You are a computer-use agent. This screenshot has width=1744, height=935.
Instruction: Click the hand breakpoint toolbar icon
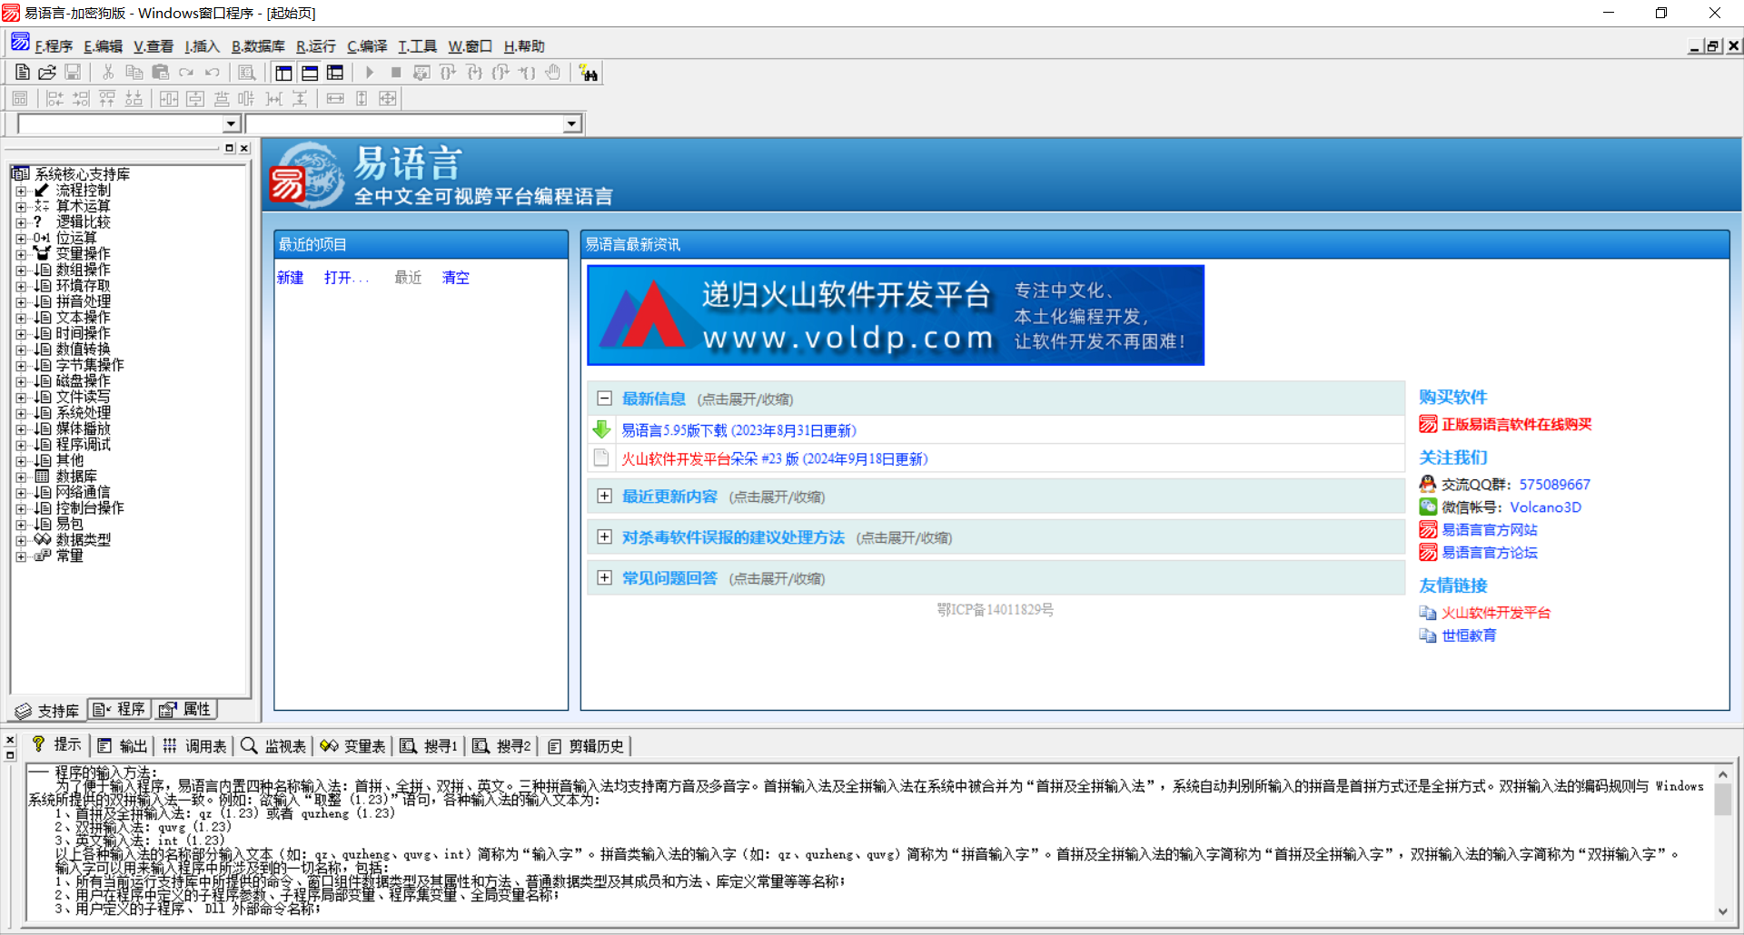point(553,73)
